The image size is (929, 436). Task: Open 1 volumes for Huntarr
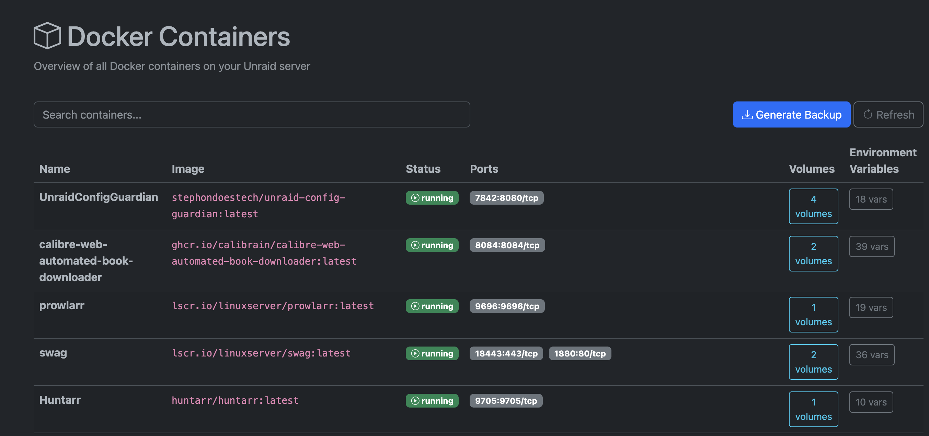[x=813, y=409]
